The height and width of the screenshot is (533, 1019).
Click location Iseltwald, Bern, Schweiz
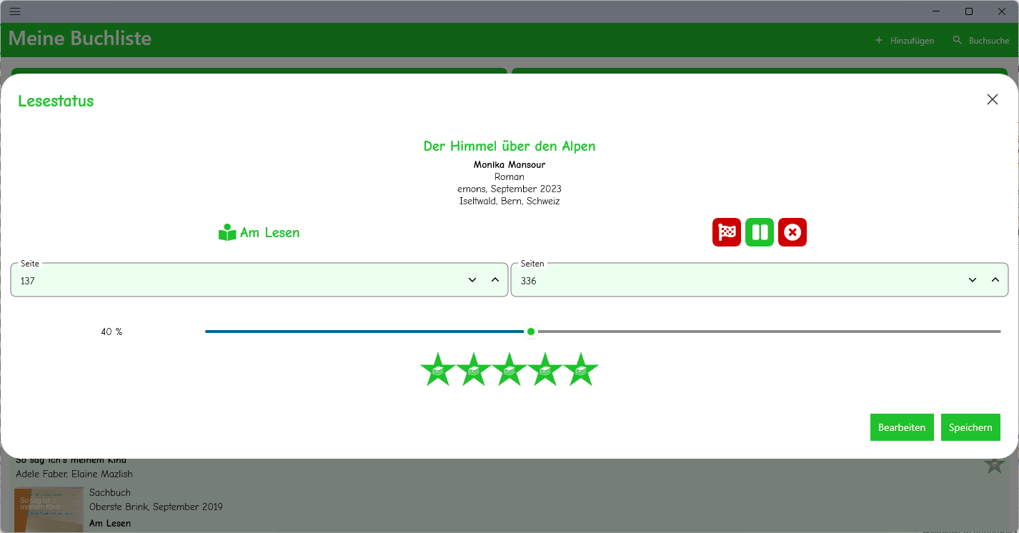tap(509, 201)
